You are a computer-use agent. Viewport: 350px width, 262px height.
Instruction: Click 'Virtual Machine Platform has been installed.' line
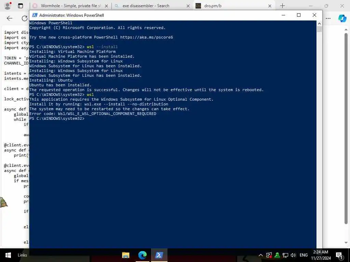pos(82,56)
